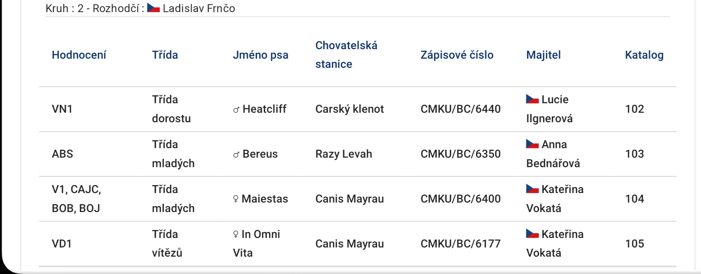The image size is (701, 274).
Task: Click the Chovatelská stanice column header
Action: click(346, 55)
